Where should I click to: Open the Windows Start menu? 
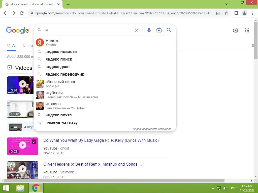pyautogui.click(x=6, y=188)
